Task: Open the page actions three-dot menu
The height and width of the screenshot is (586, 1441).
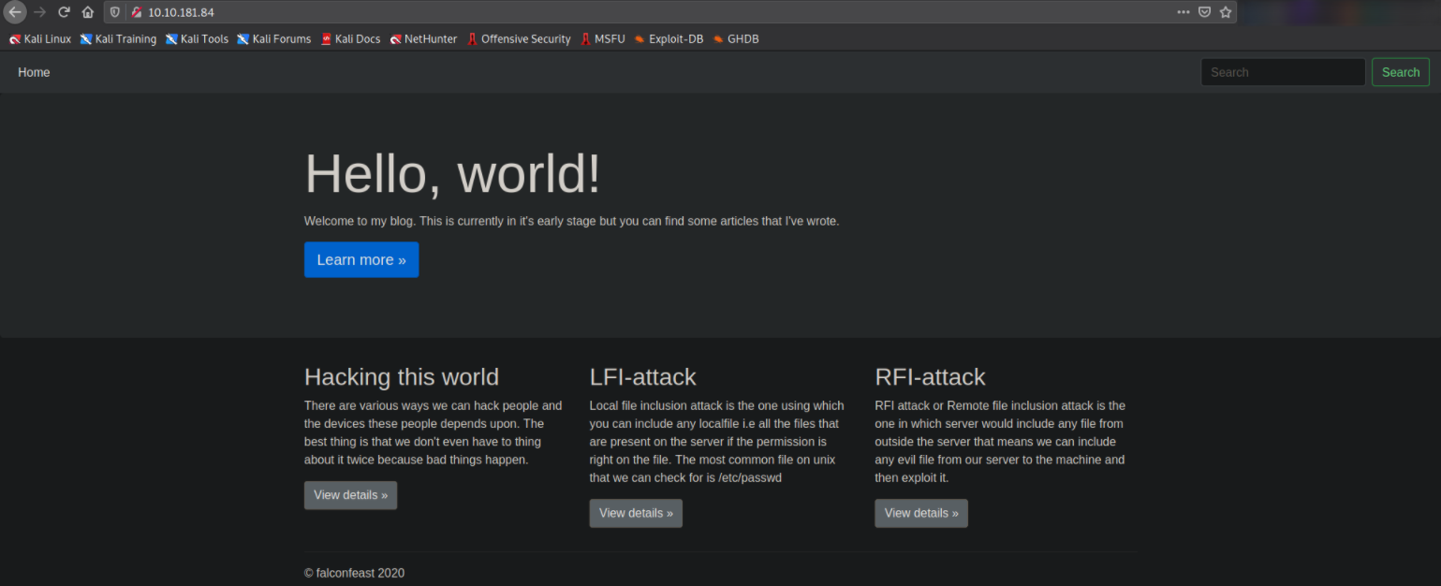Action: coord(1184,12)
